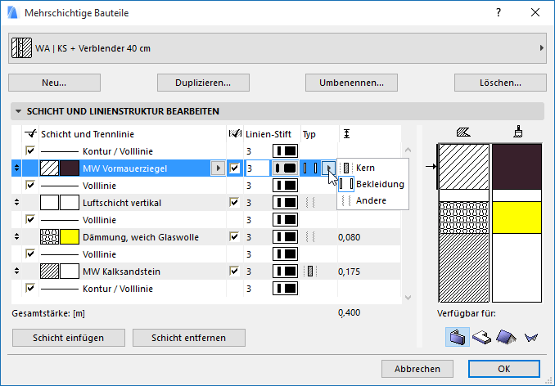Click the pen number field of MW Vormauerziegel

[256, 168]
